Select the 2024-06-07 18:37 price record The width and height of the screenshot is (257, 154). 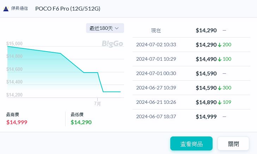tap(156, 116)
